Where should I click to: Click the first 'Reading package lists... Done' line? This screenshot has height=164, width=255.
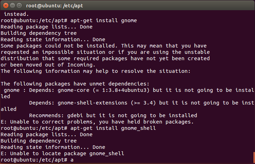[46, 27]
